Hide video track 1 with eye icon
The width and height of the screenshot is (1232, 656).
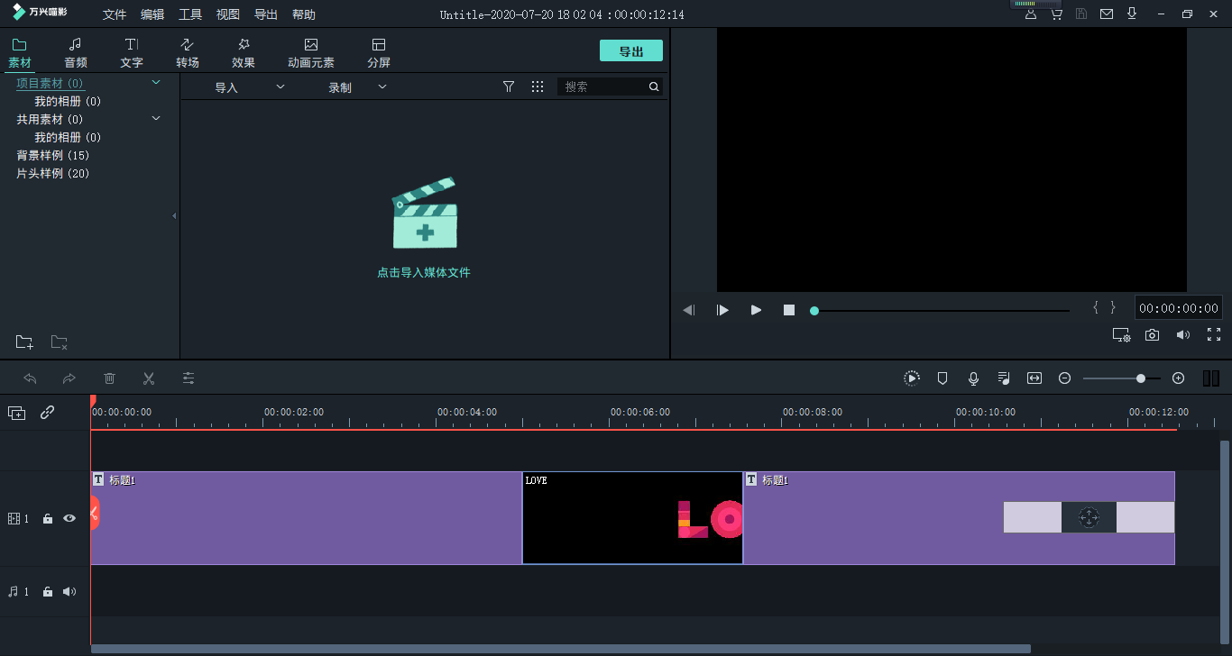click(x=69, y=519)
